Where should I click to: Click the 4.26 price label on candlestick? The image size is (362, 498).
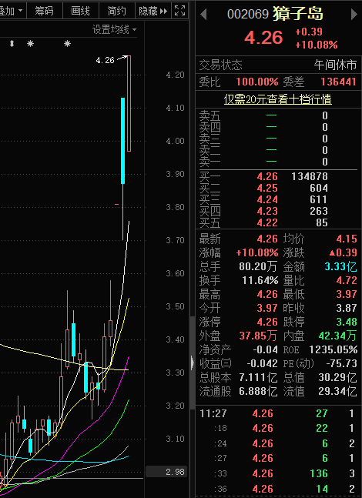click(105, 60)
